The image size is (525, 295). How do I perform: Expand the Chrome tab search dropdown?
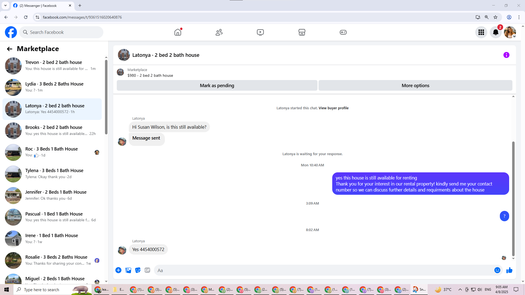tap(5, 5)
